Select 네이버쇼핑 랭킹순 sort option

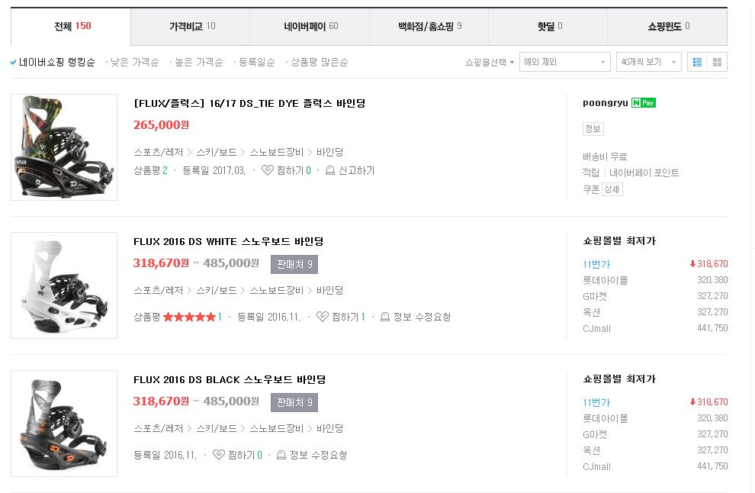[53, 62]
